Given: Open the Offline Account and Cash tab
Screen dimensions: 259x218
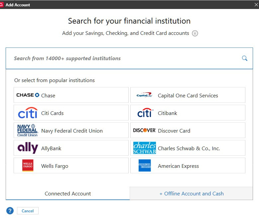Looking at the screenshot, I should click(x=192, y=193).
